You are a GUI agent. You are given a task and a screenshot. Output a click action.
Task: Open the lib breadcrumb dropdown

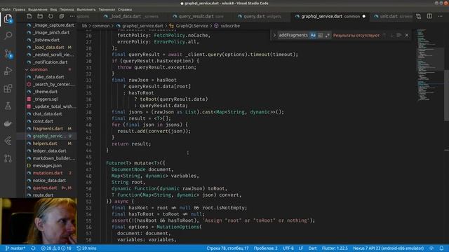84,26
